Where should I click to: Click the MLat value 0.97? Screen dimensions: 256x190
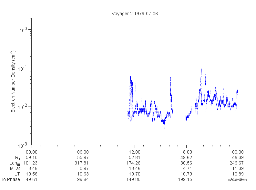[x=84, y=168]
